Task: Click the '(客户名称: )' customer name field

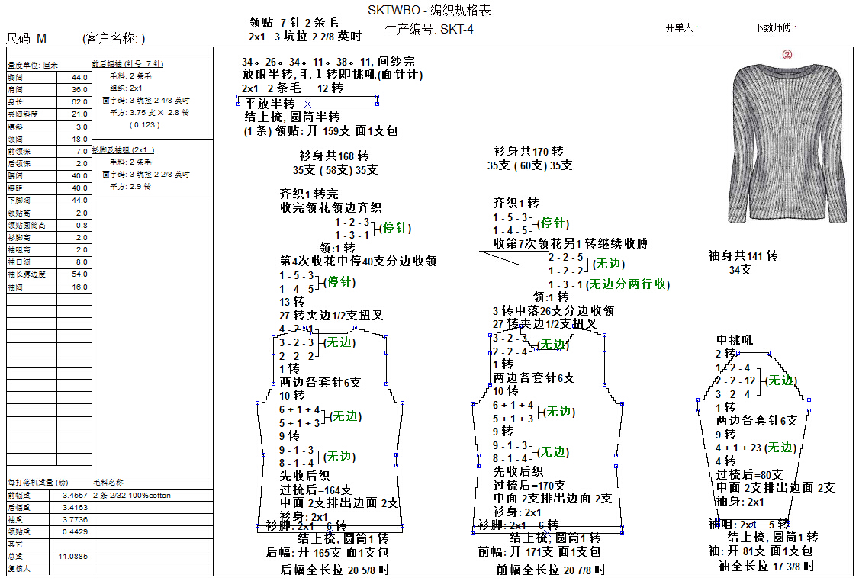Action: [114, 38]
